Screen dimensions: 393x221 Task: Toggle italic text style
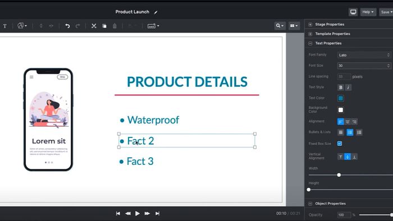[x=348, y=88]
